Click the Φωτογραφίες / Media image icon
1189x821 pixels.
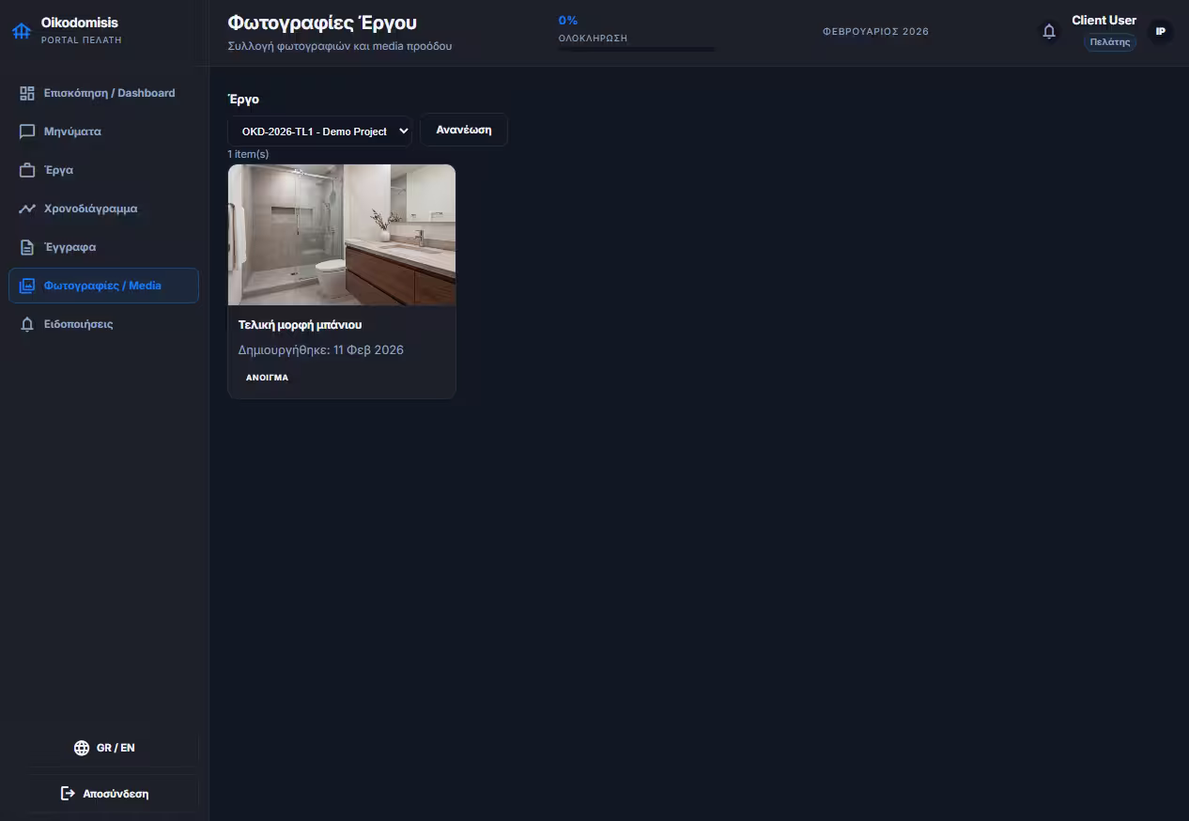(26, 285)
